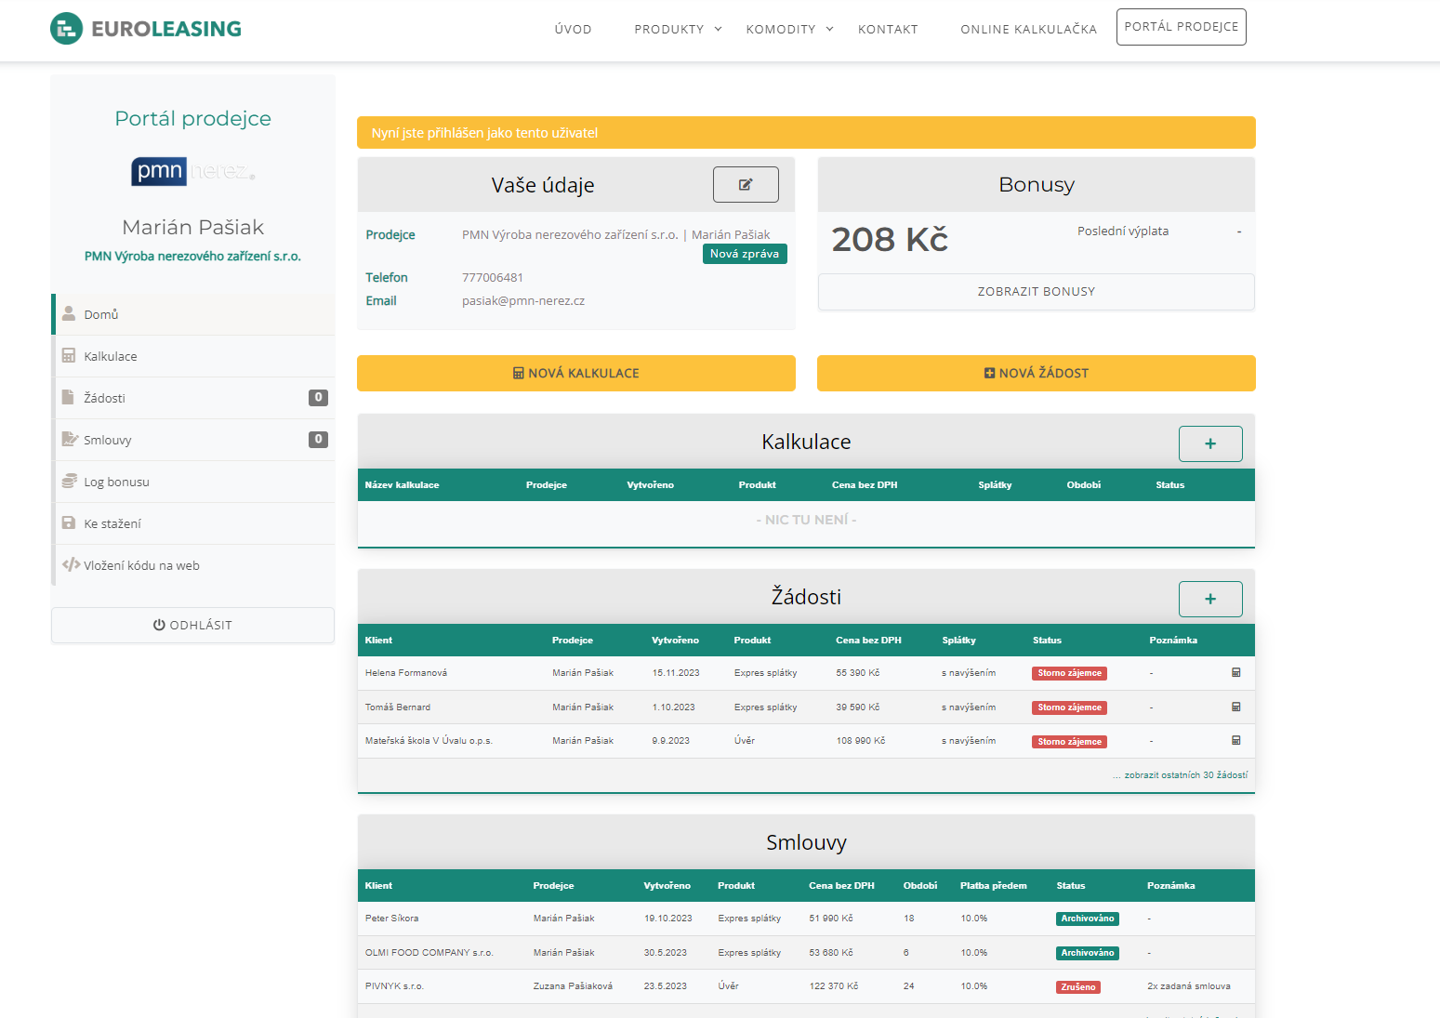The height and width of the screenshot is (1018, 1440).
Task: Expand the Komodity dropdown menu
Action: click(x=789, y=30)
